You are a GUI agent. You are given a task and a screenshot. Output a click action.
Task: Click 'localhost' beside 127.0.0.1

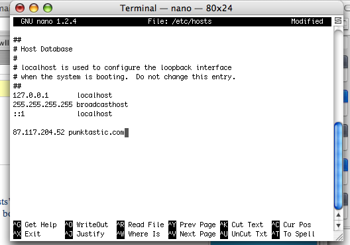coord(95,95)
